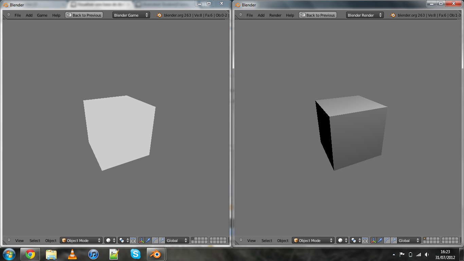Select the rotate manipulator icon
Viewport: 464px width, 261px height.
156,240
